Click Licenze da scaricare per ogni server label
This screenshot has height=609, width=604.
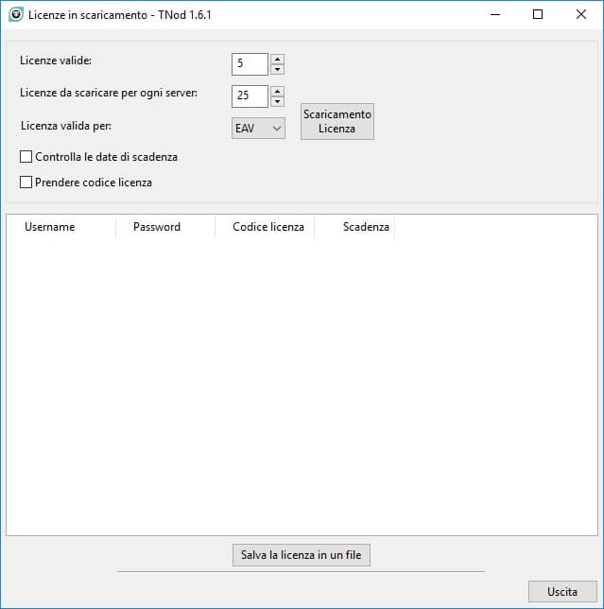[109, 94]
